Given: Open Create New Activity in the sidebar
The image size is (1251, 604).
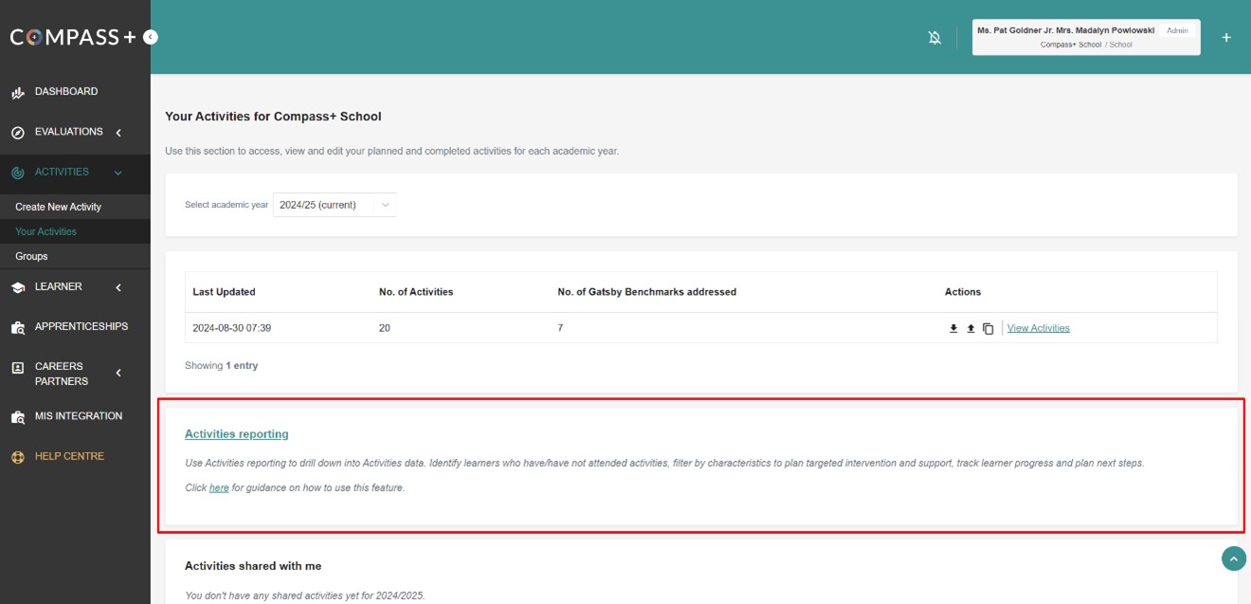Looking at the screenshot, I should pos(58,207).
